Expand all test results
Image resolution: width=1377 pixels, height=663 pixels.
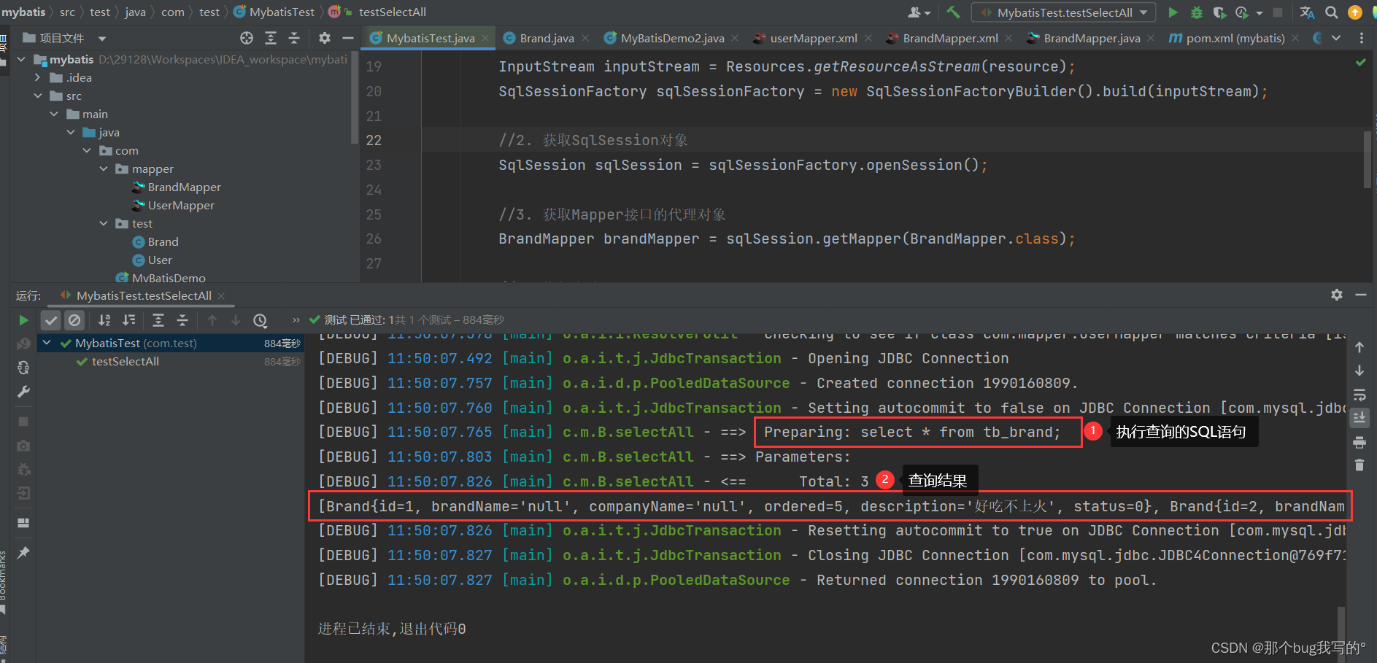coord(158,320)
